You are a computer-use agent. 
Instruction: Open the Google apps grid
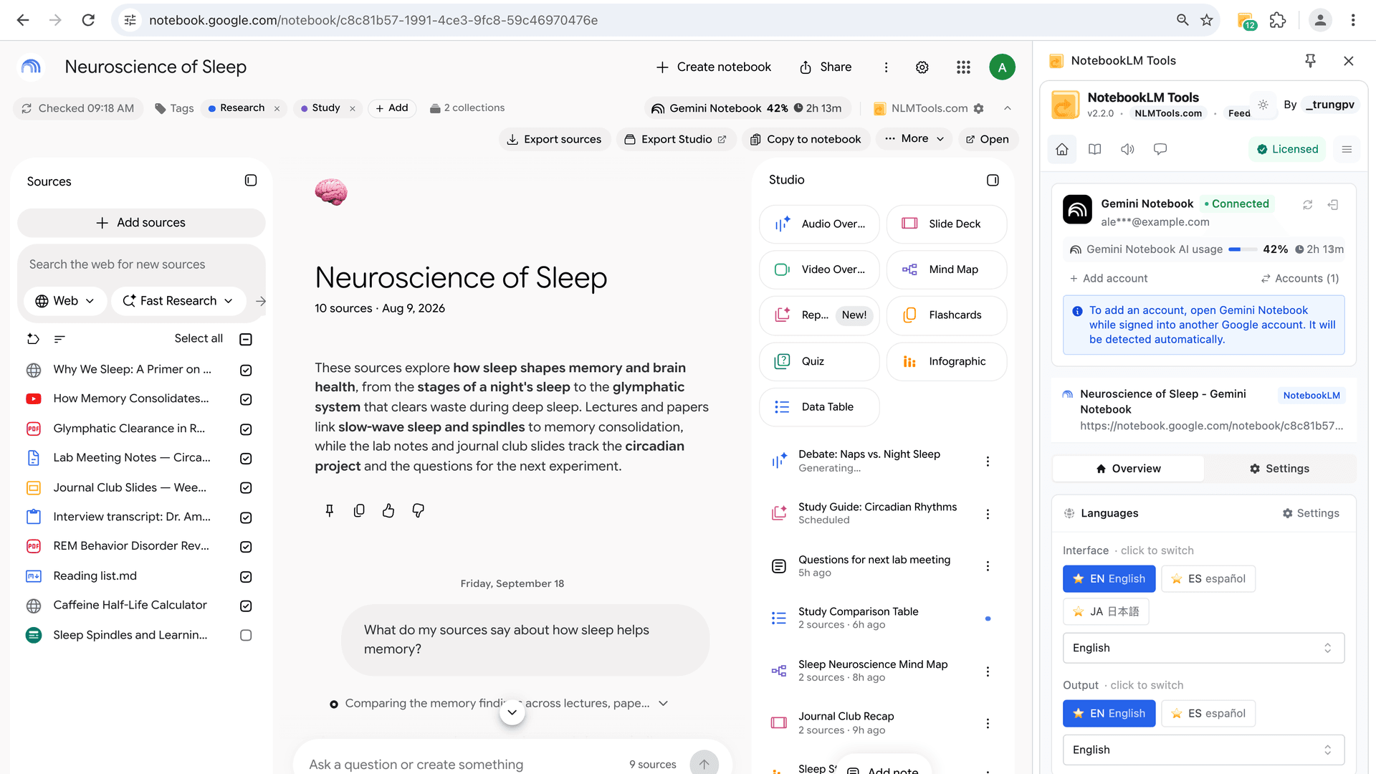(963, 67)
